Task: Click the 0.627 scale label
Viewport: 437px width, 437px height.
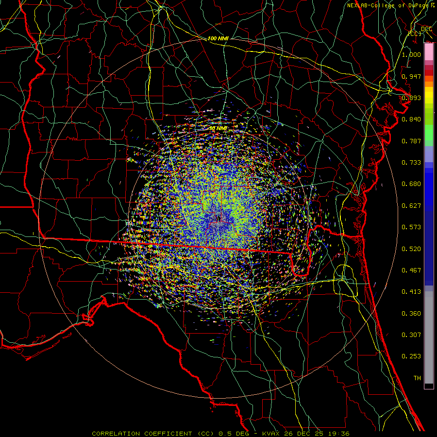Action: coord(411,206)
